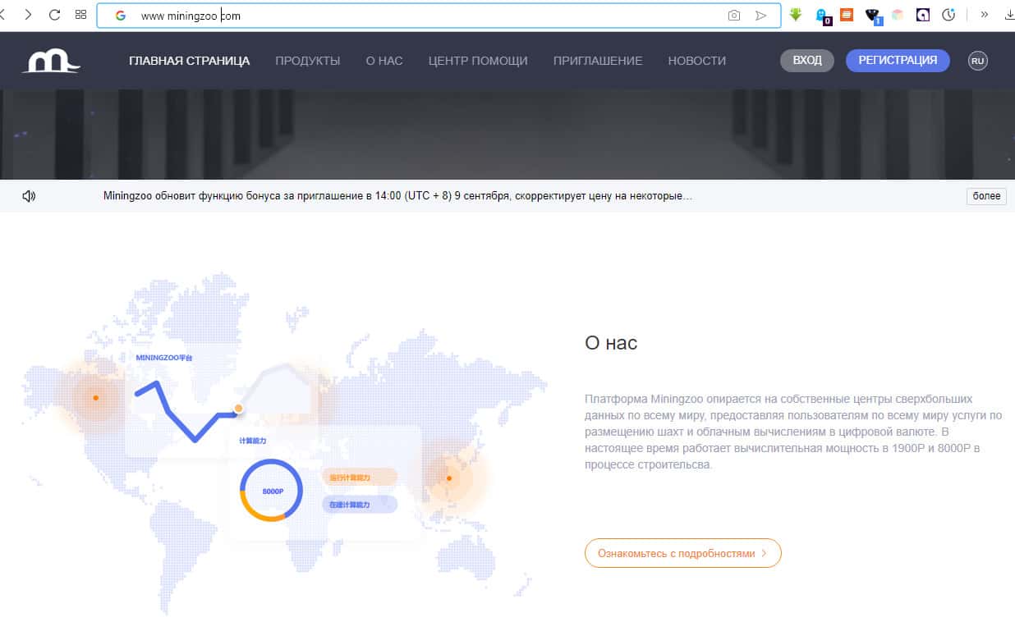Open the НОВОСТИ navigation item
The image size is (1015, 640).
click(x=697, y=61)
